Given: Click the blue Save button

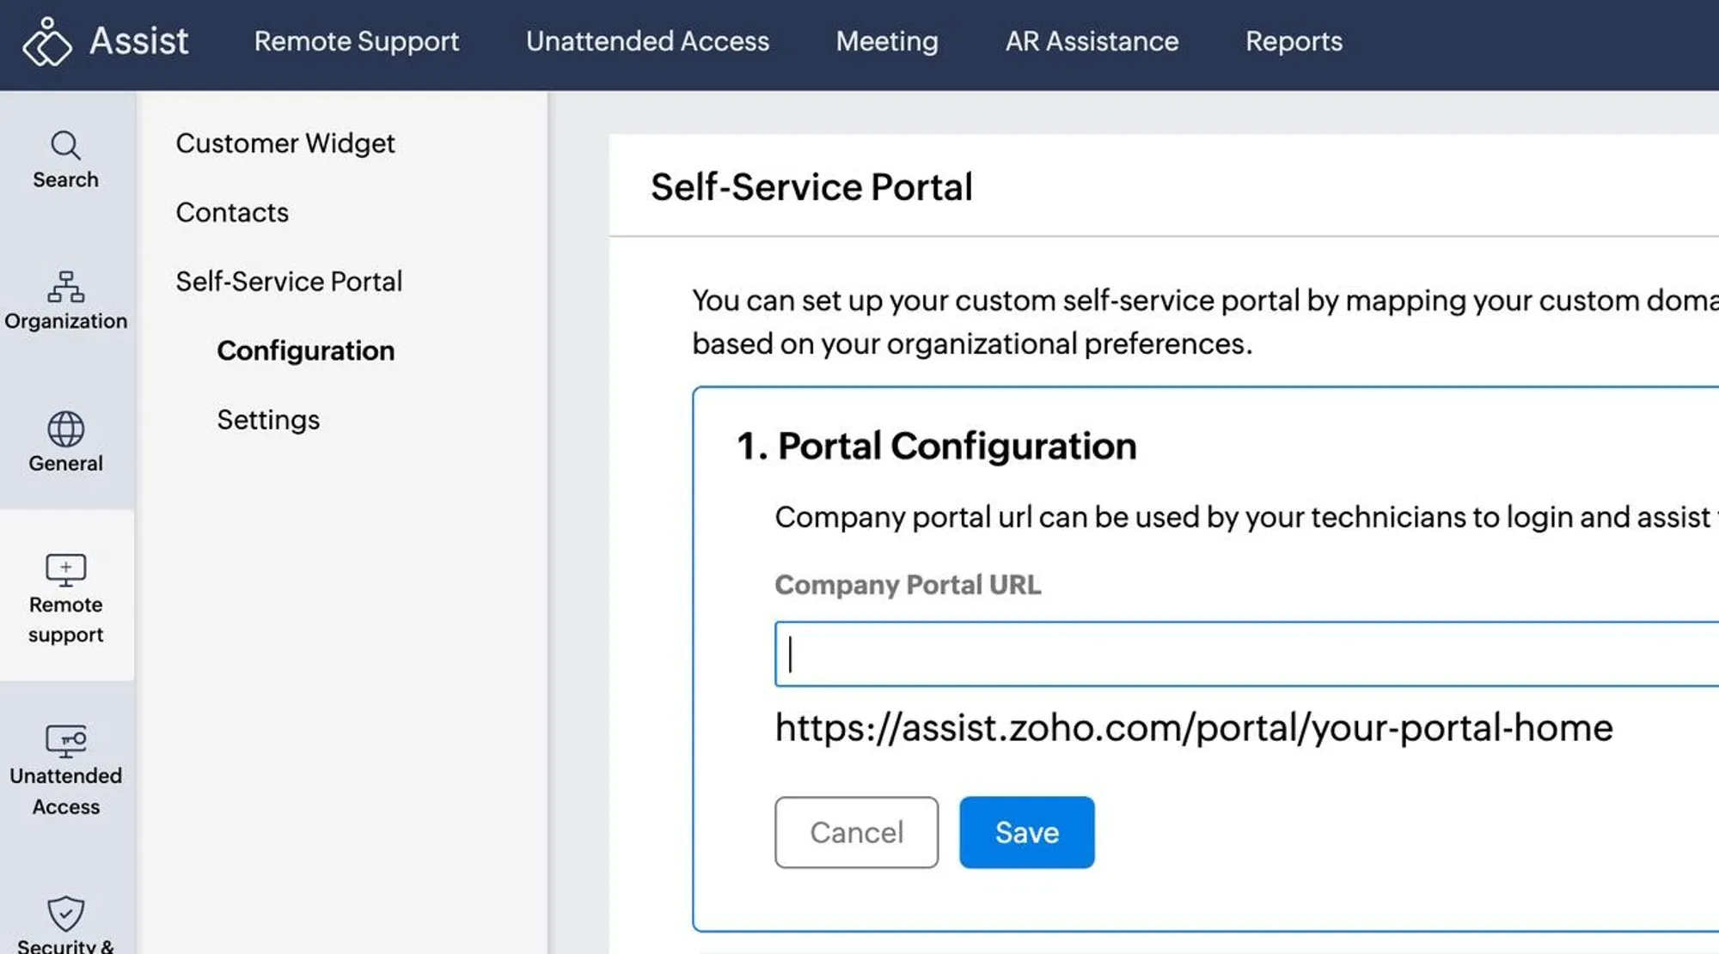Looking at the screenshot, I should [1026, 832].
